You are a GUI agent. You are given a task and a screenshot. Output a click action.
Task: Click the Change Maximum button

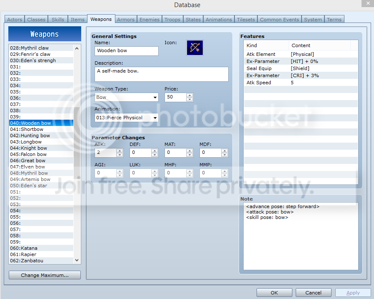pyautogui.click(x=45, y=275)
